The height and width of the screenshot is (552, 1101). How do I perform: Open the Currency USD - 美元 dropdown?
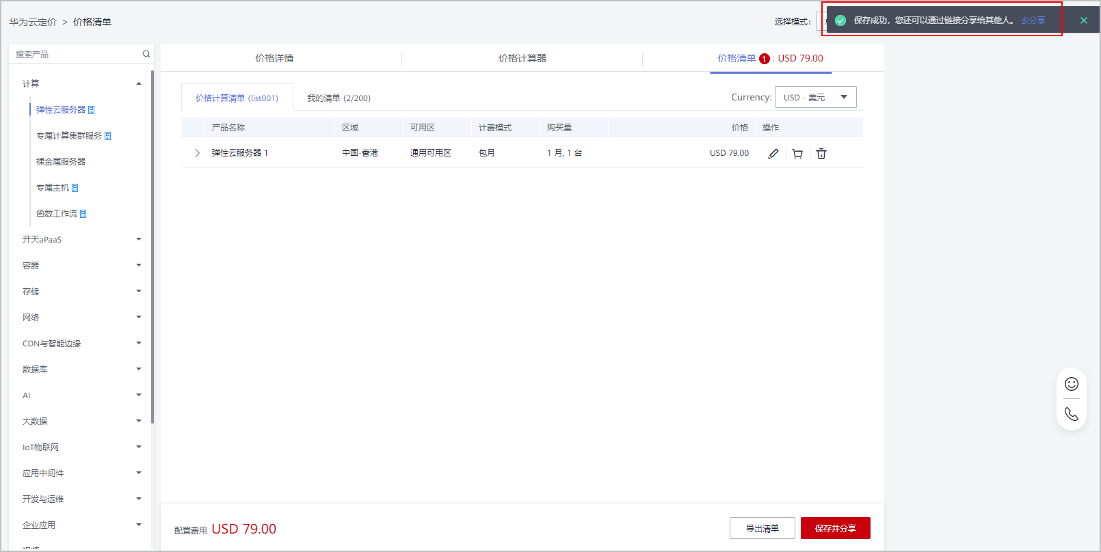815,97
